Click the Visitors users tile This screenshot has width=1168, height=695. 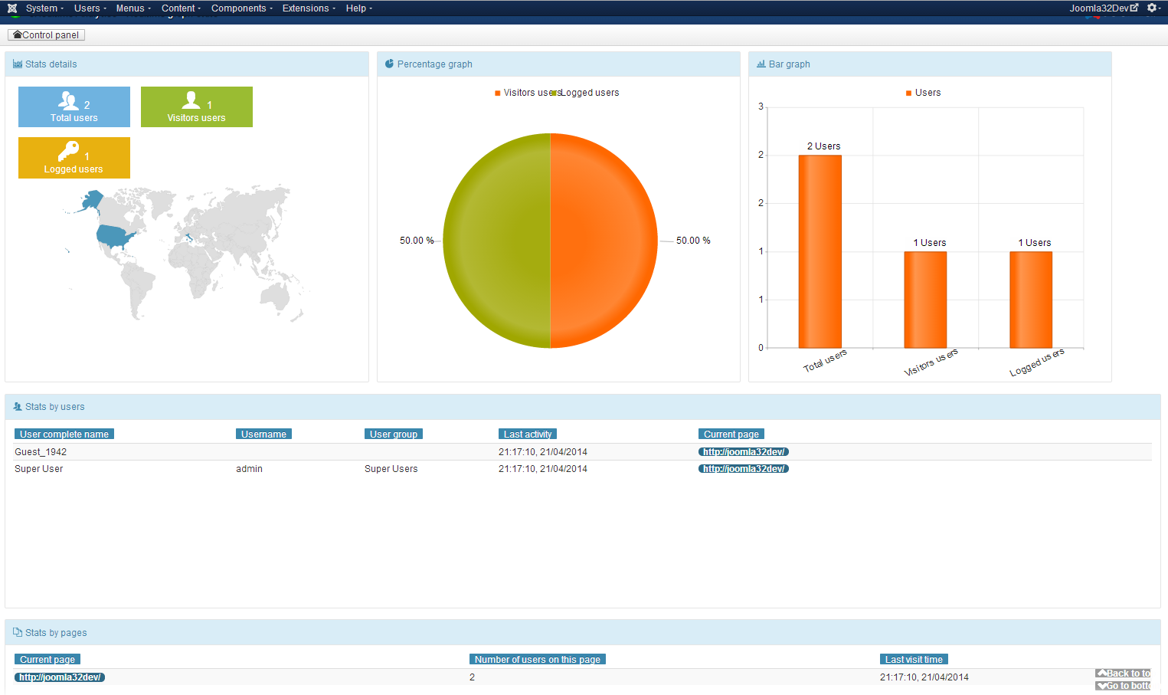197,107
